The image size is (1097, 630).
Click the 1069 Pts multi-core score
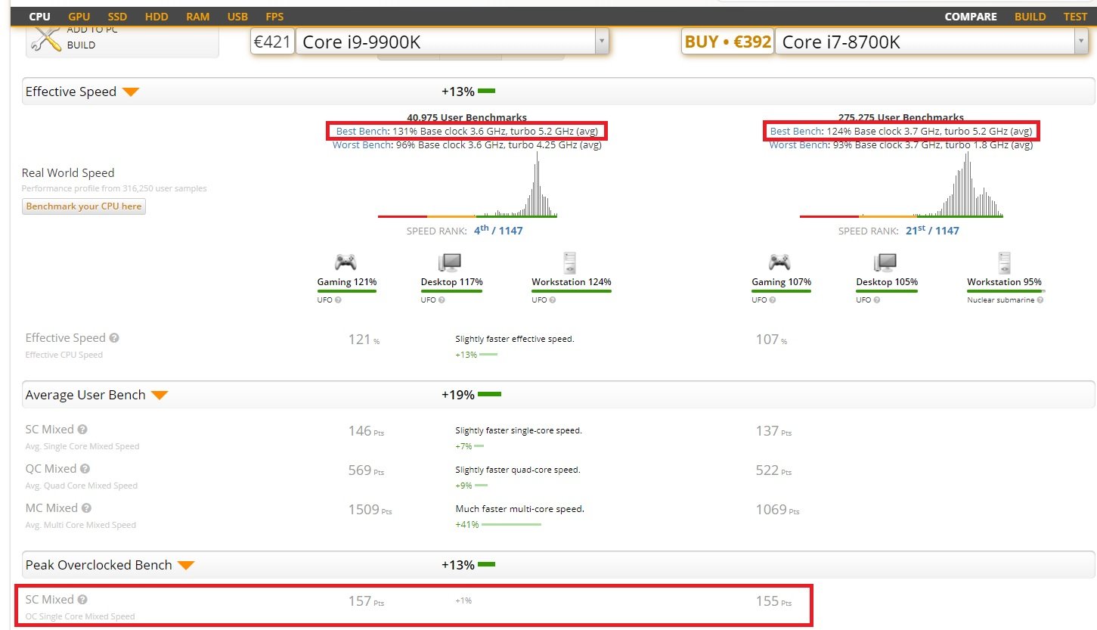pos(777,510)
